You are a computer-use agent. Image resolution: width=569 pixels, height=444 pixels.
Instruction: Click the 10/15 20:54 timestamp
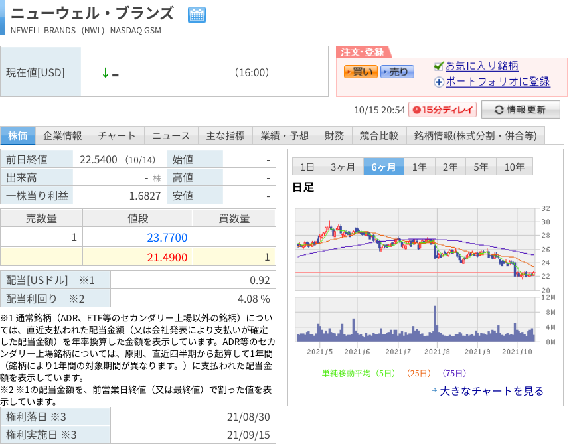[379, 110]
